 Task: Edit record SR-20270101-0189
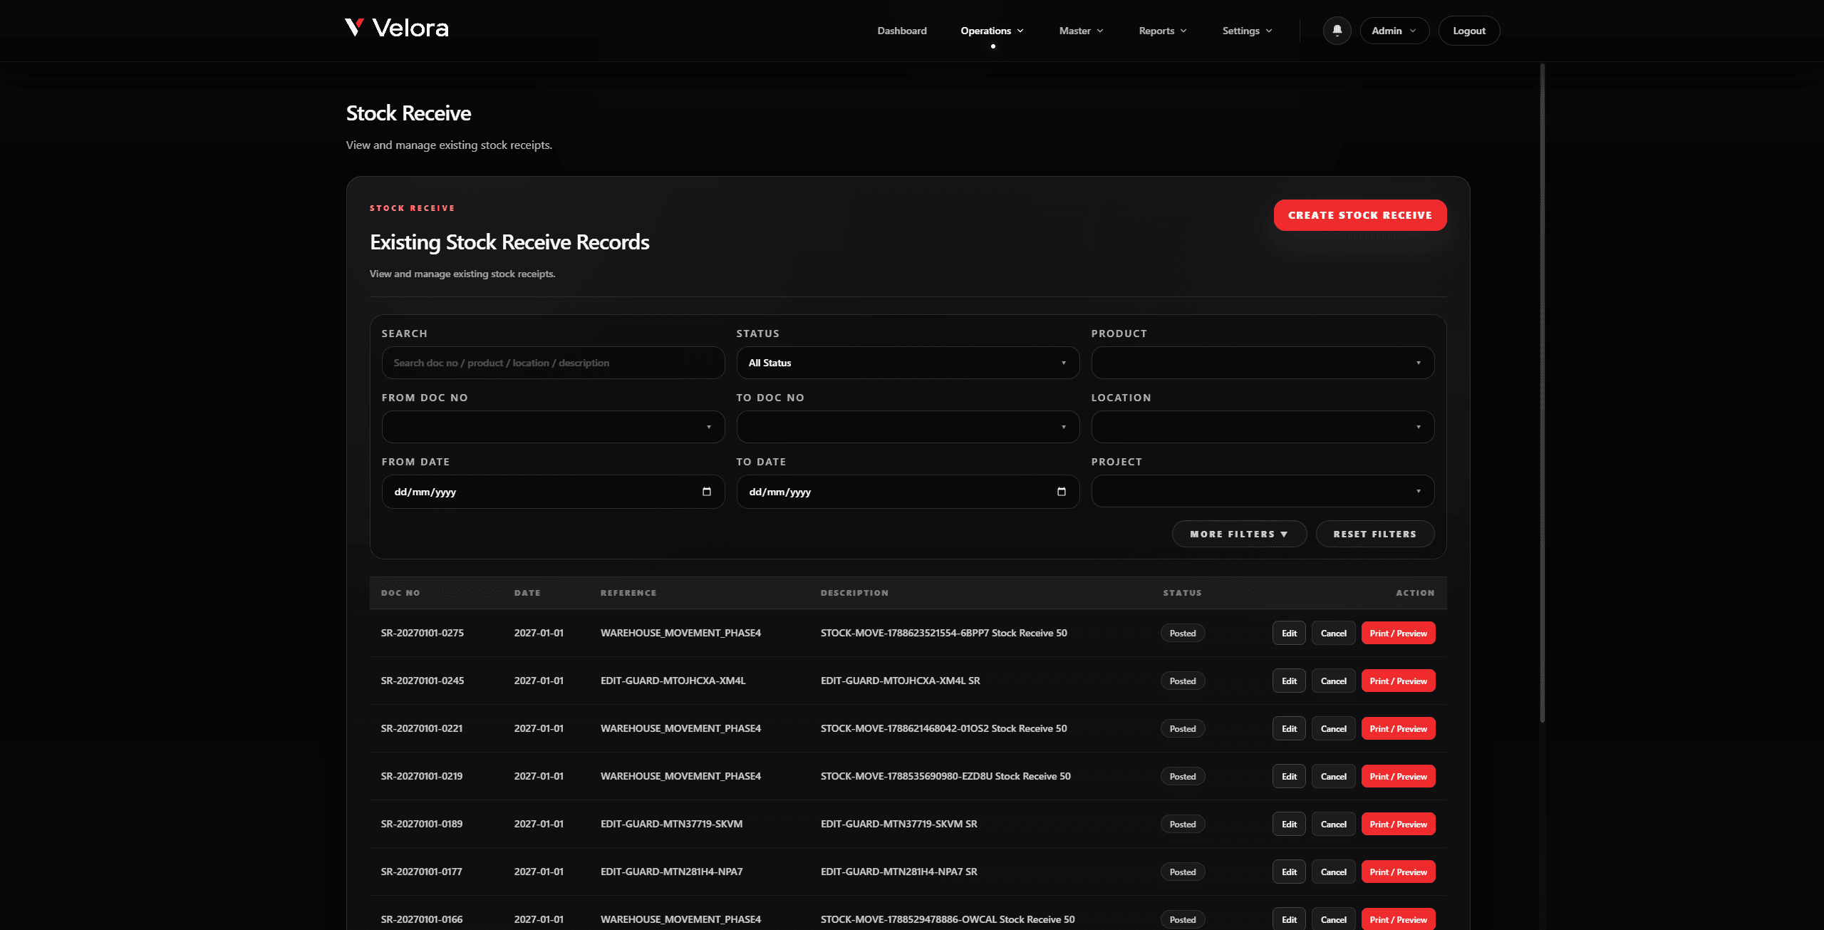tap(1289, 824)
